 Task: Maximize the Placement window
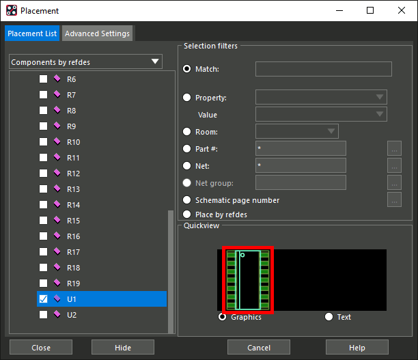[x=370, y=10]
